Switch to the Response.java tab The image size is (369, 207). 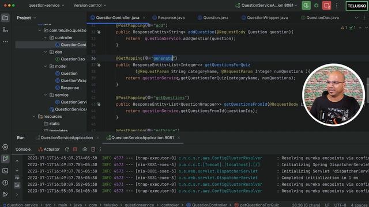pyautogui.click(x=168, y=18)
